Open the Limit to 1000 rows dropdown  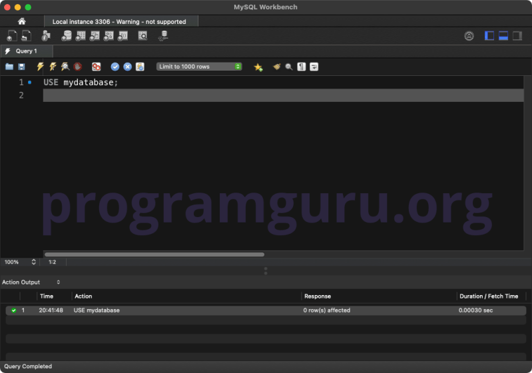pos(199,67)
